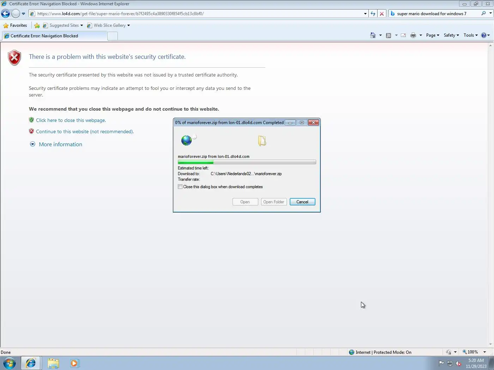The height and width of the screenshot is (370, 494).
Task: Select the download path marioforever.zip text
Action: 246,174
